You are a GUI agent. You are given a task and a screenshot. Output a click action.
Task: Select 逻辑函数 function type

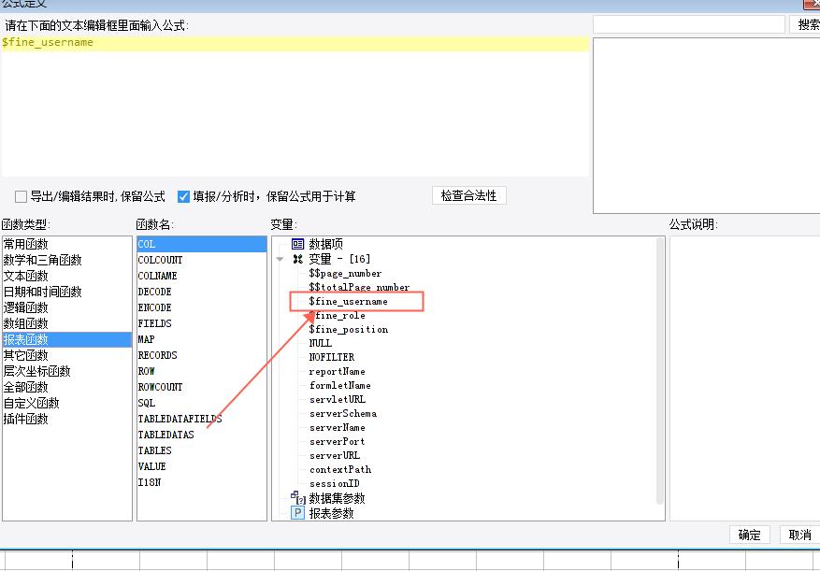67,307
